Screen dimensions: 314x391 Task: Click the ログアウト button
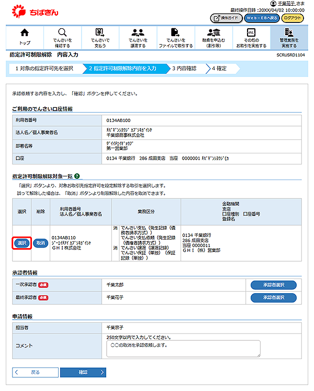[293, 18]
